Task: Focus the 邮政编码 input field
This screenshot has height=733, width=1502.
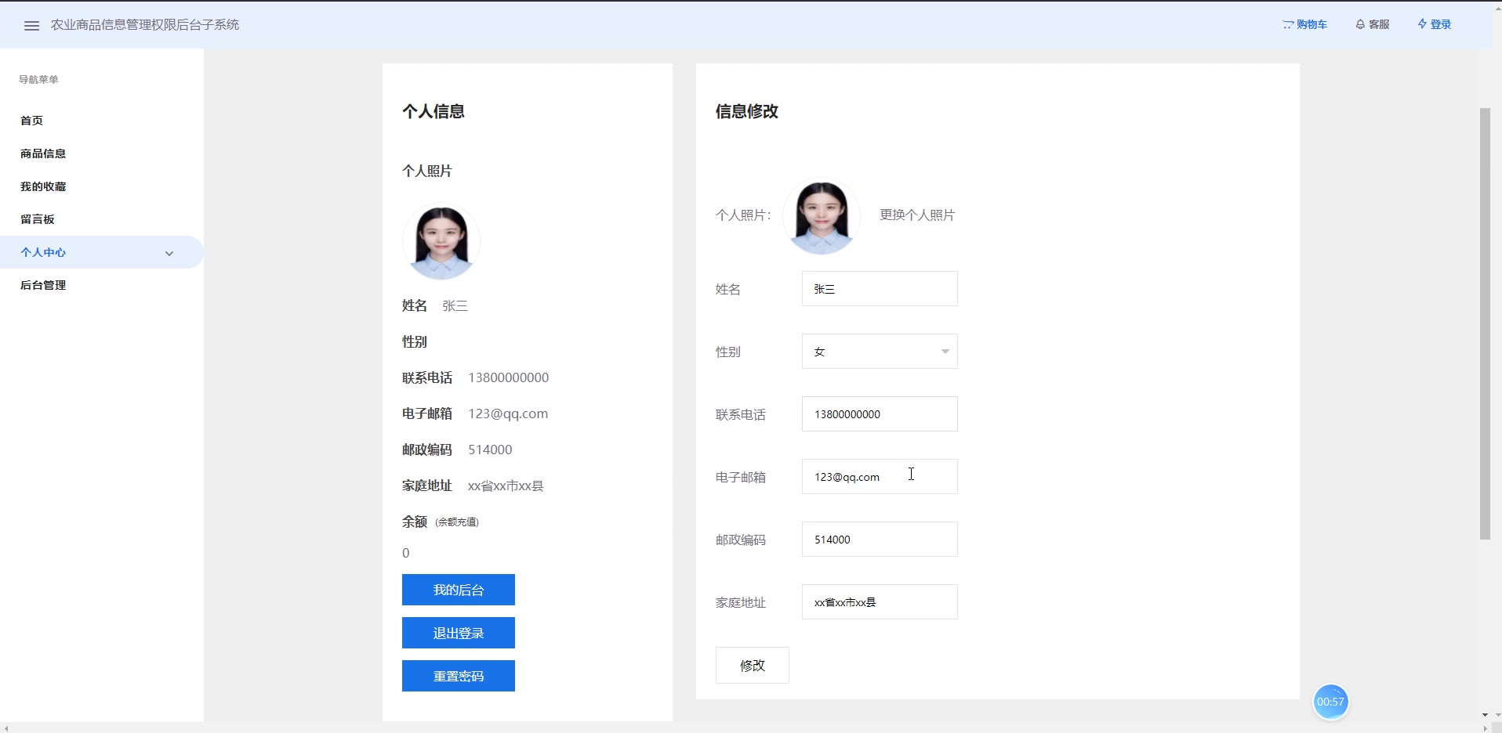Action: pos(880,540)
